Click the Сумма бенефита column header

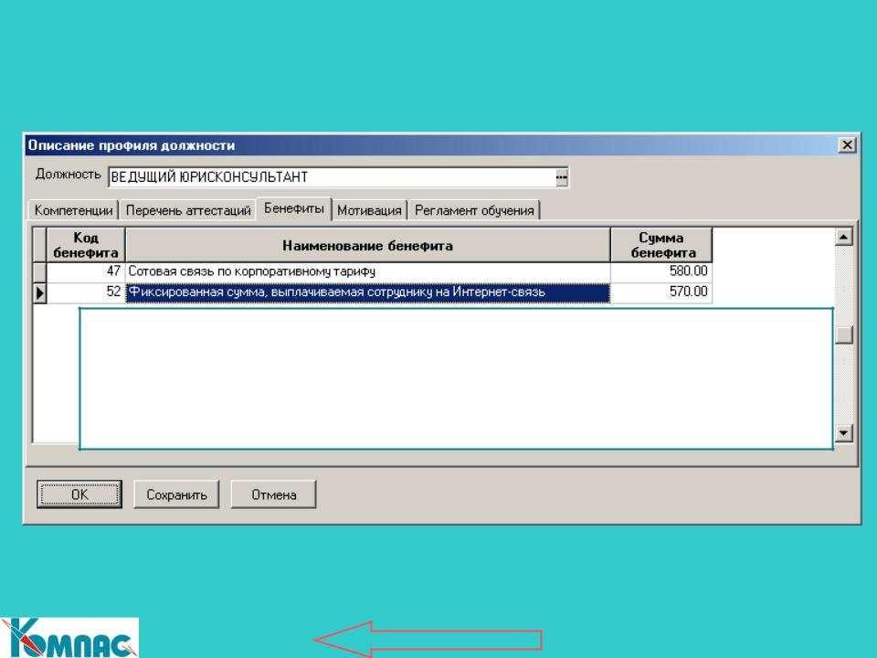pyautogui.click(x=661, y=245)
